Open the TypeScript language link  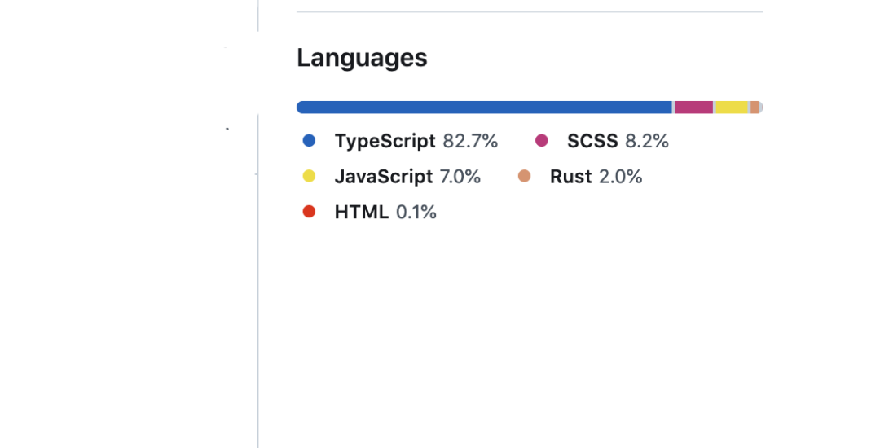click(416, 141)
